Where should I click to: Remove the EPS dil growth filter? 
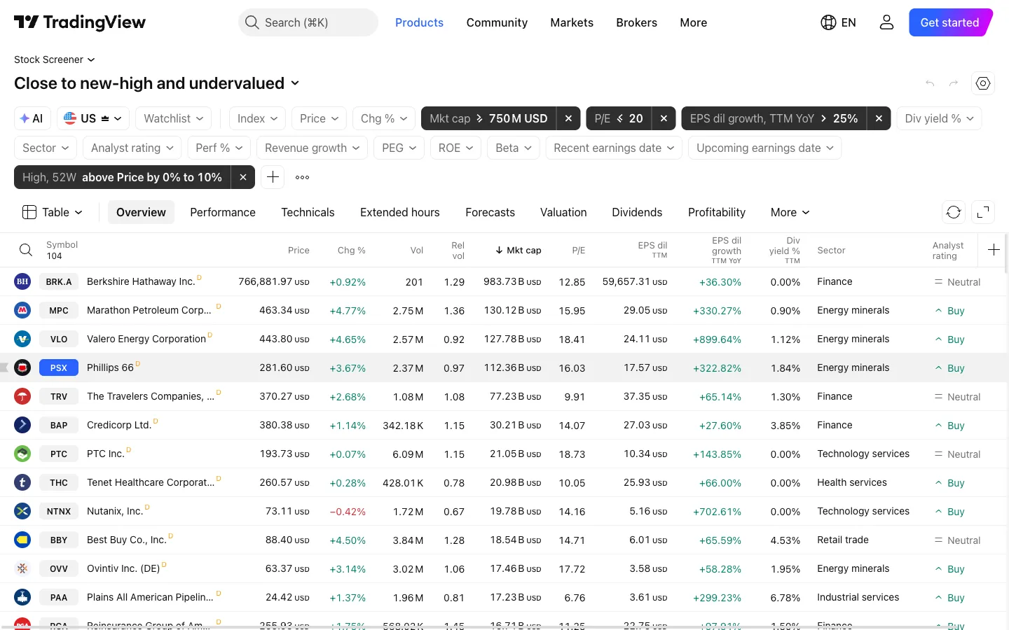click(x=879, y=118)
